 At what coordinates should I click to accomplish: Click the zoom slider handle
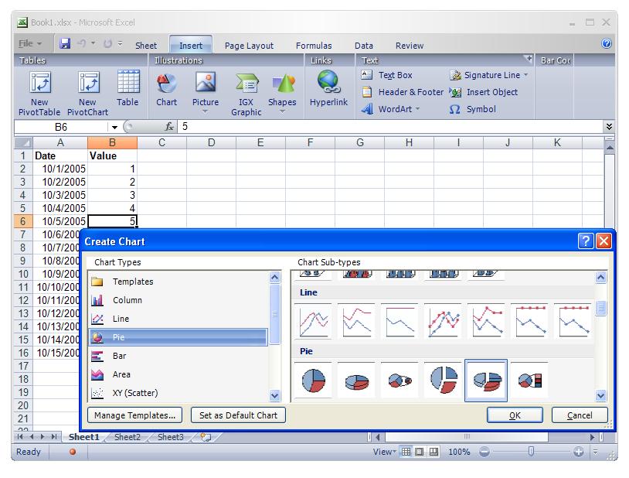pos(531,452)
